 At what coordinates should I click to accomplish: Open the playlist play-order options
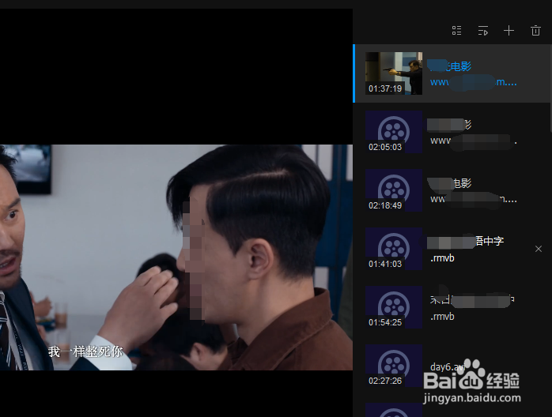[x=483, y=31]
